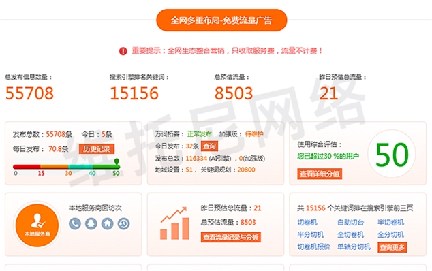Open 查看详细分值 score details
Viewport: 432px width, 271px height.
coord(320,174)
